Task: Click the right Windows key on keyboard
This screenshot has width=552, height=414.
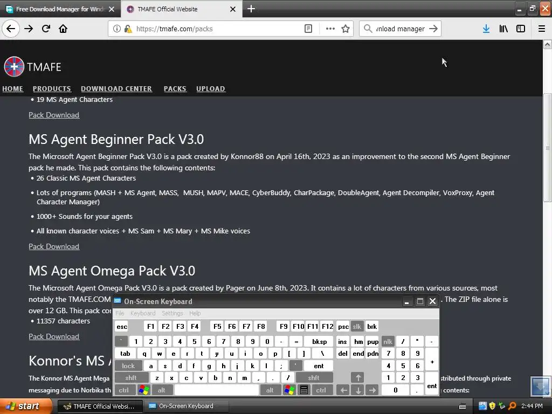Action: (289, 390)
